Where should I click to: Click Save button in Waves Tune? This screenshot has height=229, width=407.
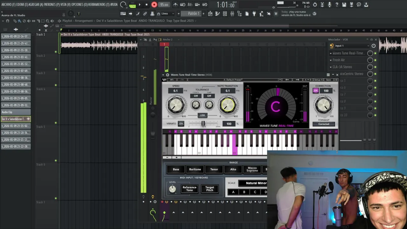pyautogui.click(x=328, y=80)
